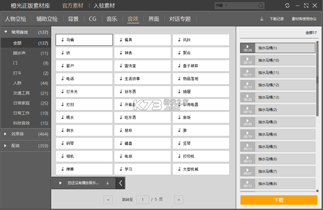
Task: Switch to the 辅助立绘 tab
Action: click(x=47, y=19)
